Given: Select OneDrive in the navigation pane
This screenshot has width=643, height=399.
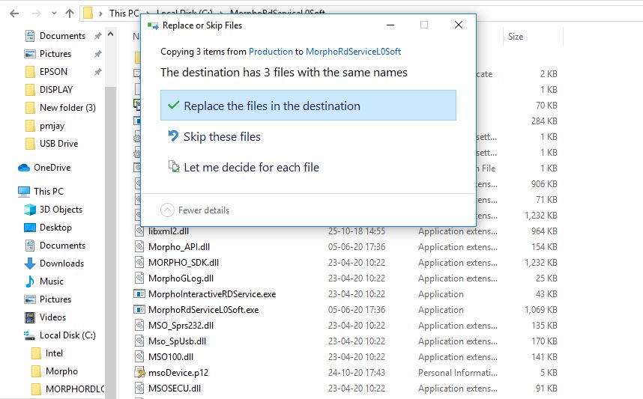Looking at the screenshot, I should [52, 168].
